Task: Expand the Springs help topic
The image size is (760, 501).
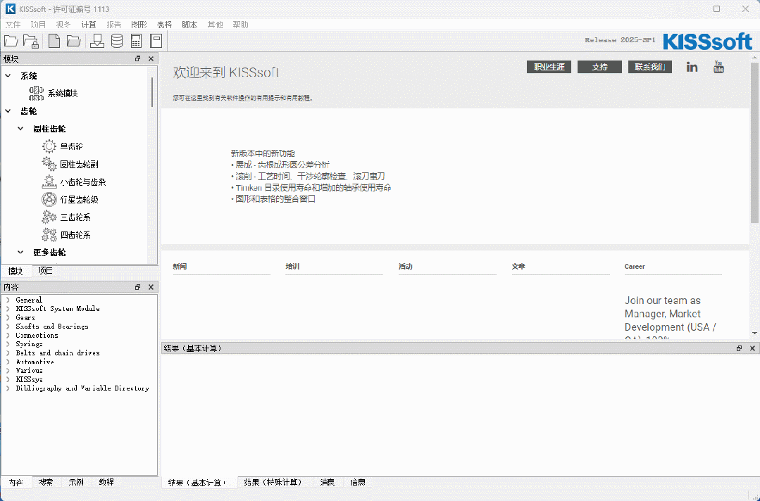Action: [8, 343]
